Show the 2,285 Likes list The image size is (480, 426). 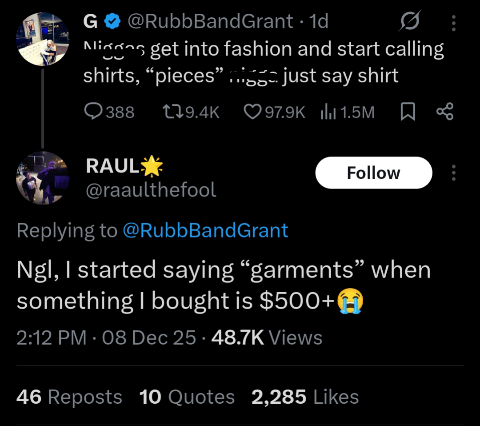click(x=305, y=397)
